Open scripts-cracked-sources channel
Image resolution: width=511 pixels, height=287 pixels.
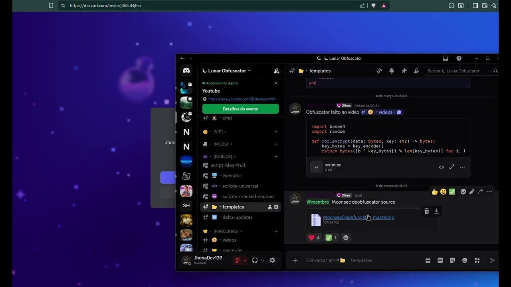[x=240, y=197]
